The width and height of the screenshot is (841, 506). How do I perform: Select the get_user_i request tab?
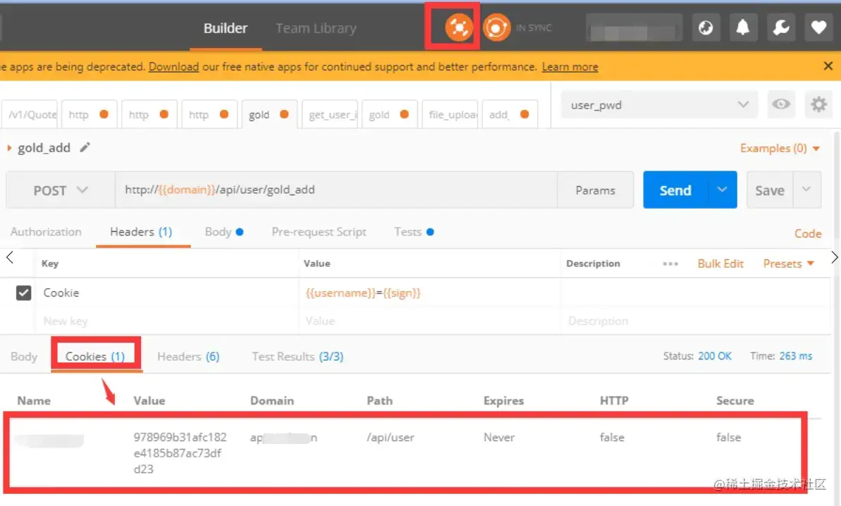click(x=331, y=114)
